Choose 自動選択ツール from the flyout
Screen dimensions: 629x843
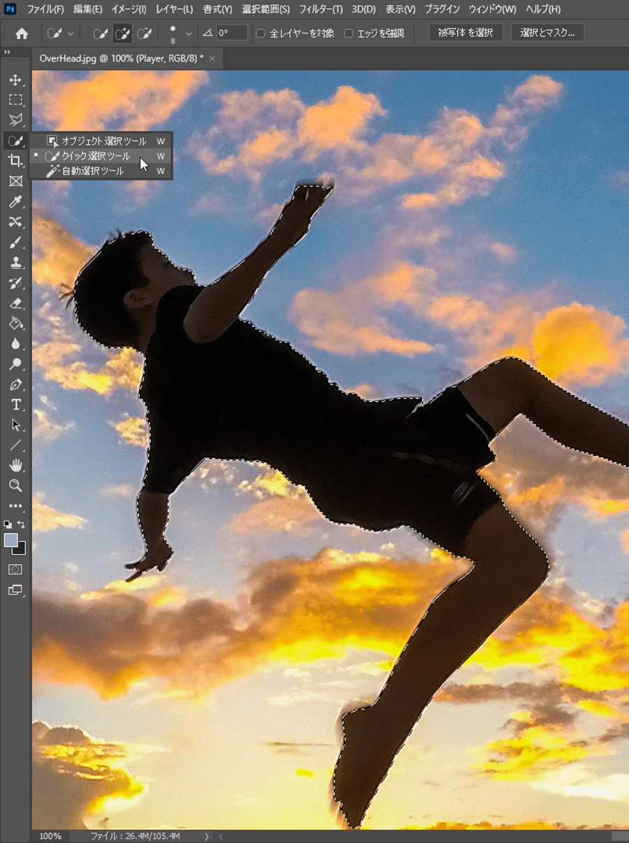pyautogui.click(x=92, y=171)
